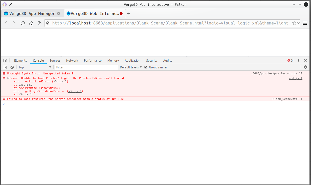
Task: Close the Verge3D App Manager tab
Action: [x=59, y=13]
